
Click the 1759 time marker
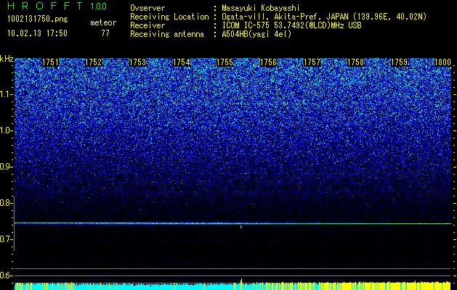click(400, 62)
